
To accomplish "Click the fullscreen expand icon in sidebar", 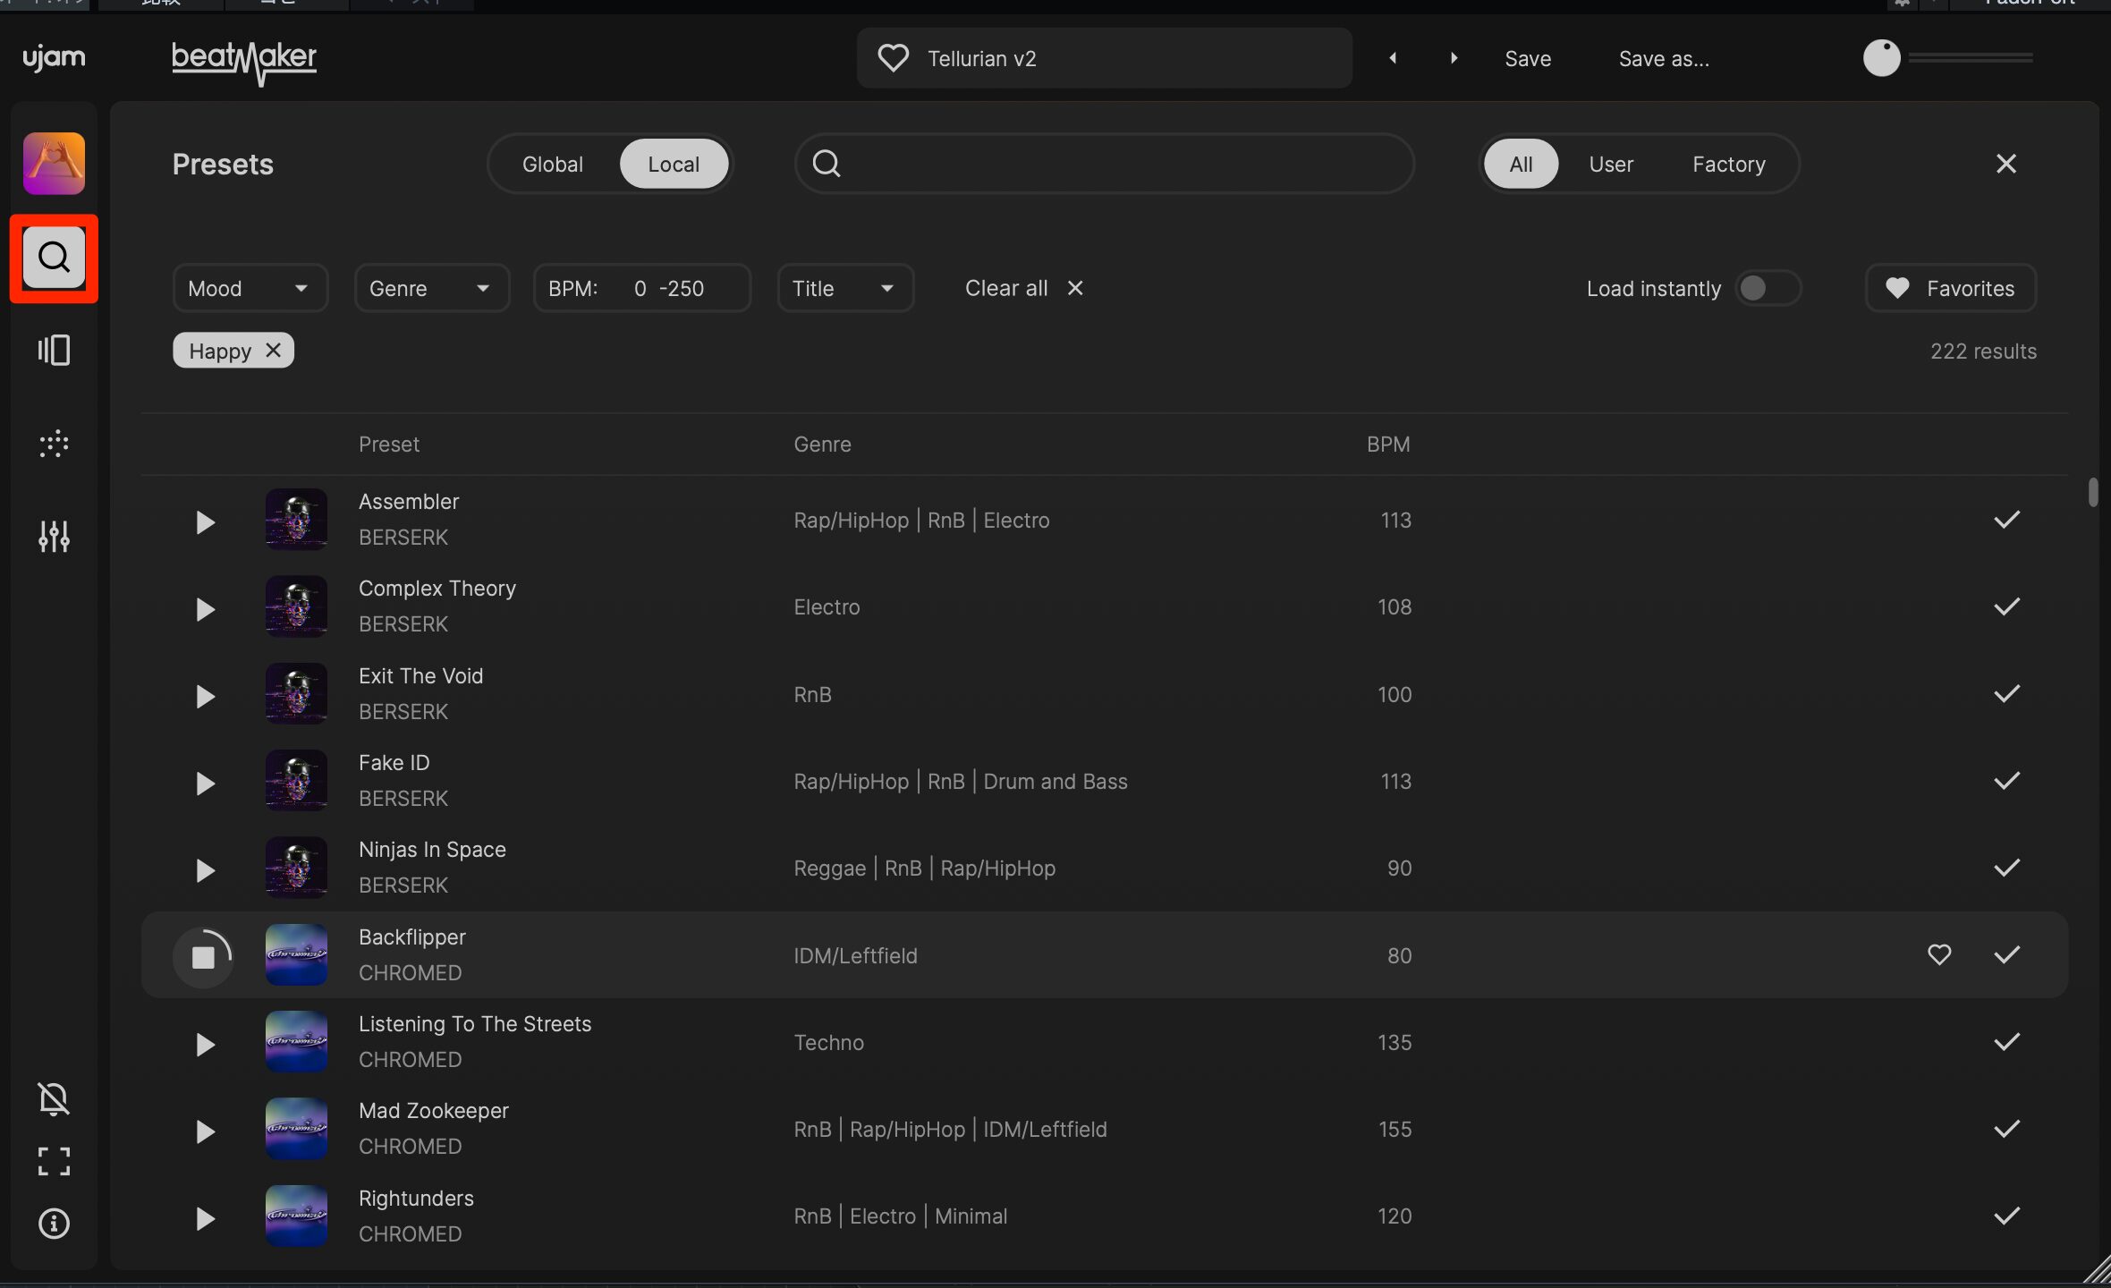I will pyautogui.click(x=54, y=1161).
